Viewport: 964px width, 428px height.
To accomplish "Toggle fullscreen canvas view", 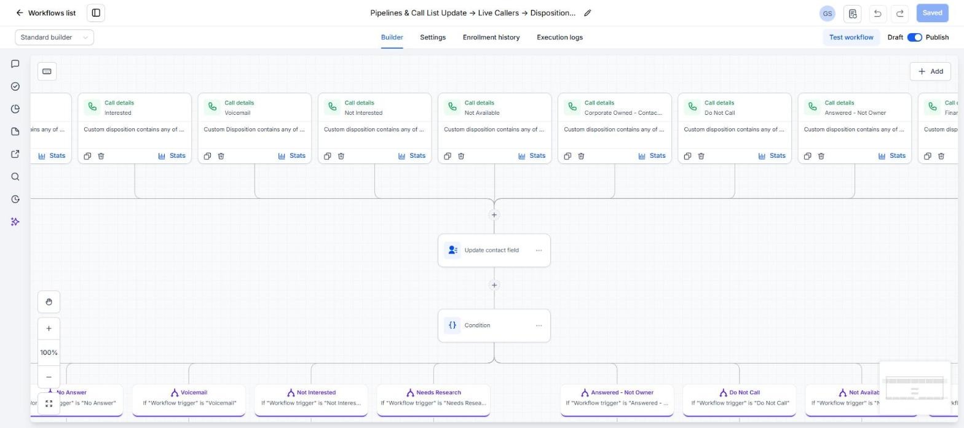I will 49,403.
